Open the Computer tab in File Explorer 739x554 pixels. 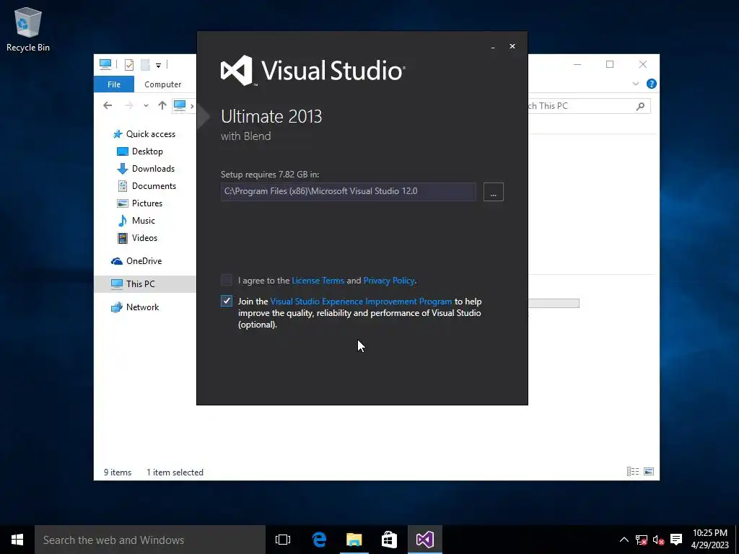pyautogui.click(x=162, y=84)
